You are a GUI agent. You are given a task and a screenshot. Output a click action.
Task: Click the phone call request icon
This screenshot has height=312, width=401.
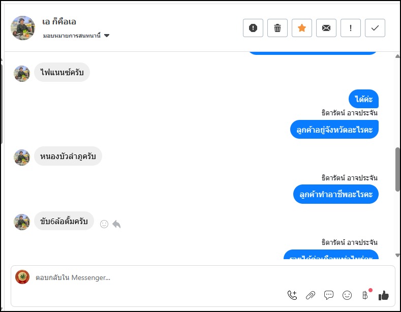[292, 295]
